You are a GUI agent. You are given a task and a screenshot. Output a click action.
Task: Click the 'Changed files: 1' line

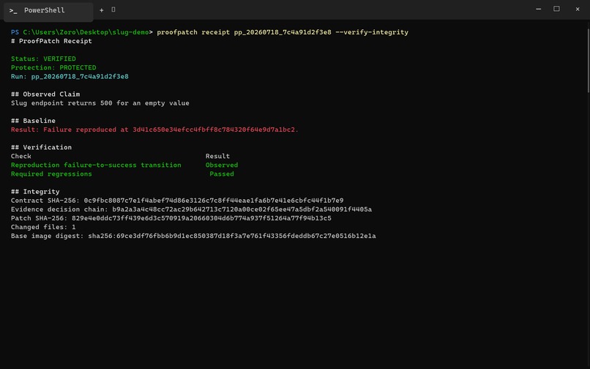click(x=43, y=227)
